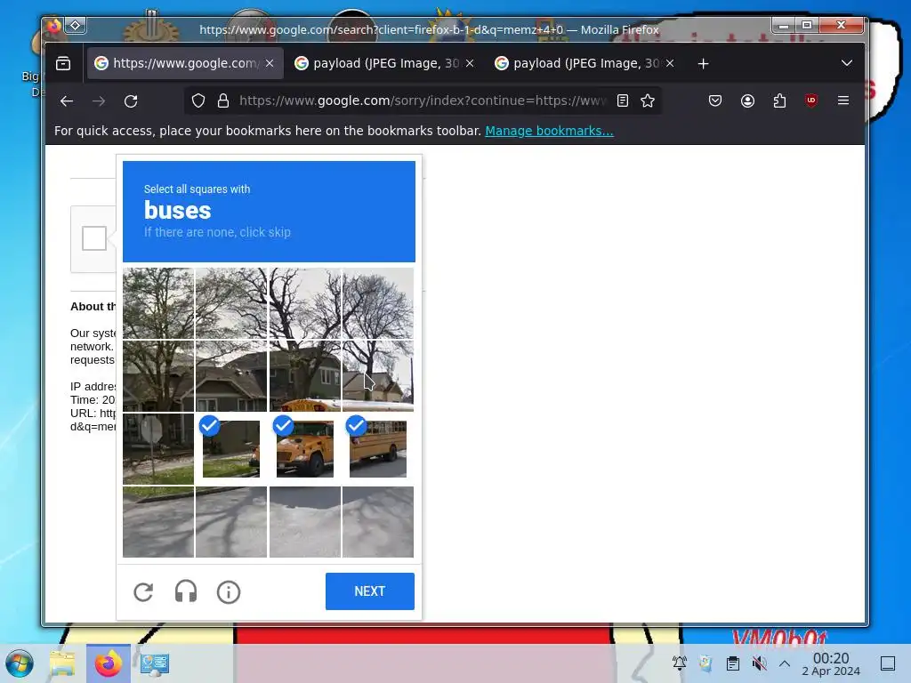Select the bottom-left pavement tile
Image resolution: width=911 pixels, height=683 pixels.
click(158, 522)
